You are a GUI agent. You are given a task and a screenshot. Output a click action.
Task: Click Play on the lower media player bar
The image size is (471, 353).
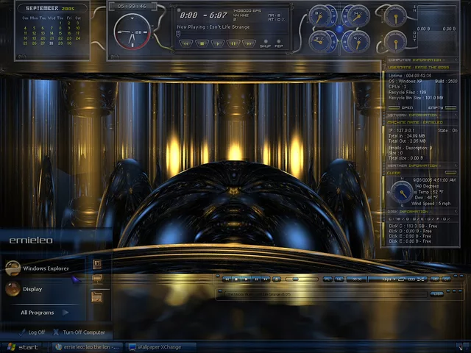click(x=247, y=279)
